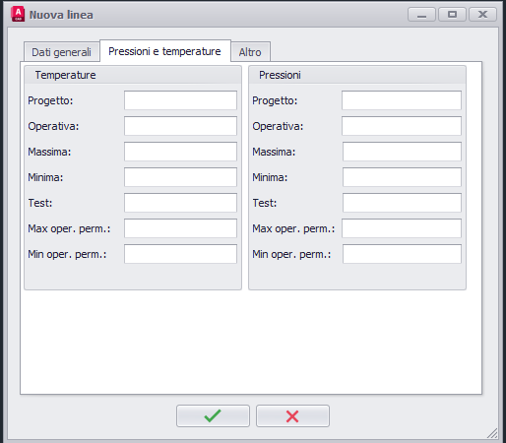Click Temperature Max oper. perm. field
Viewport: 506px width, 443px height.
tap(180, 228)
